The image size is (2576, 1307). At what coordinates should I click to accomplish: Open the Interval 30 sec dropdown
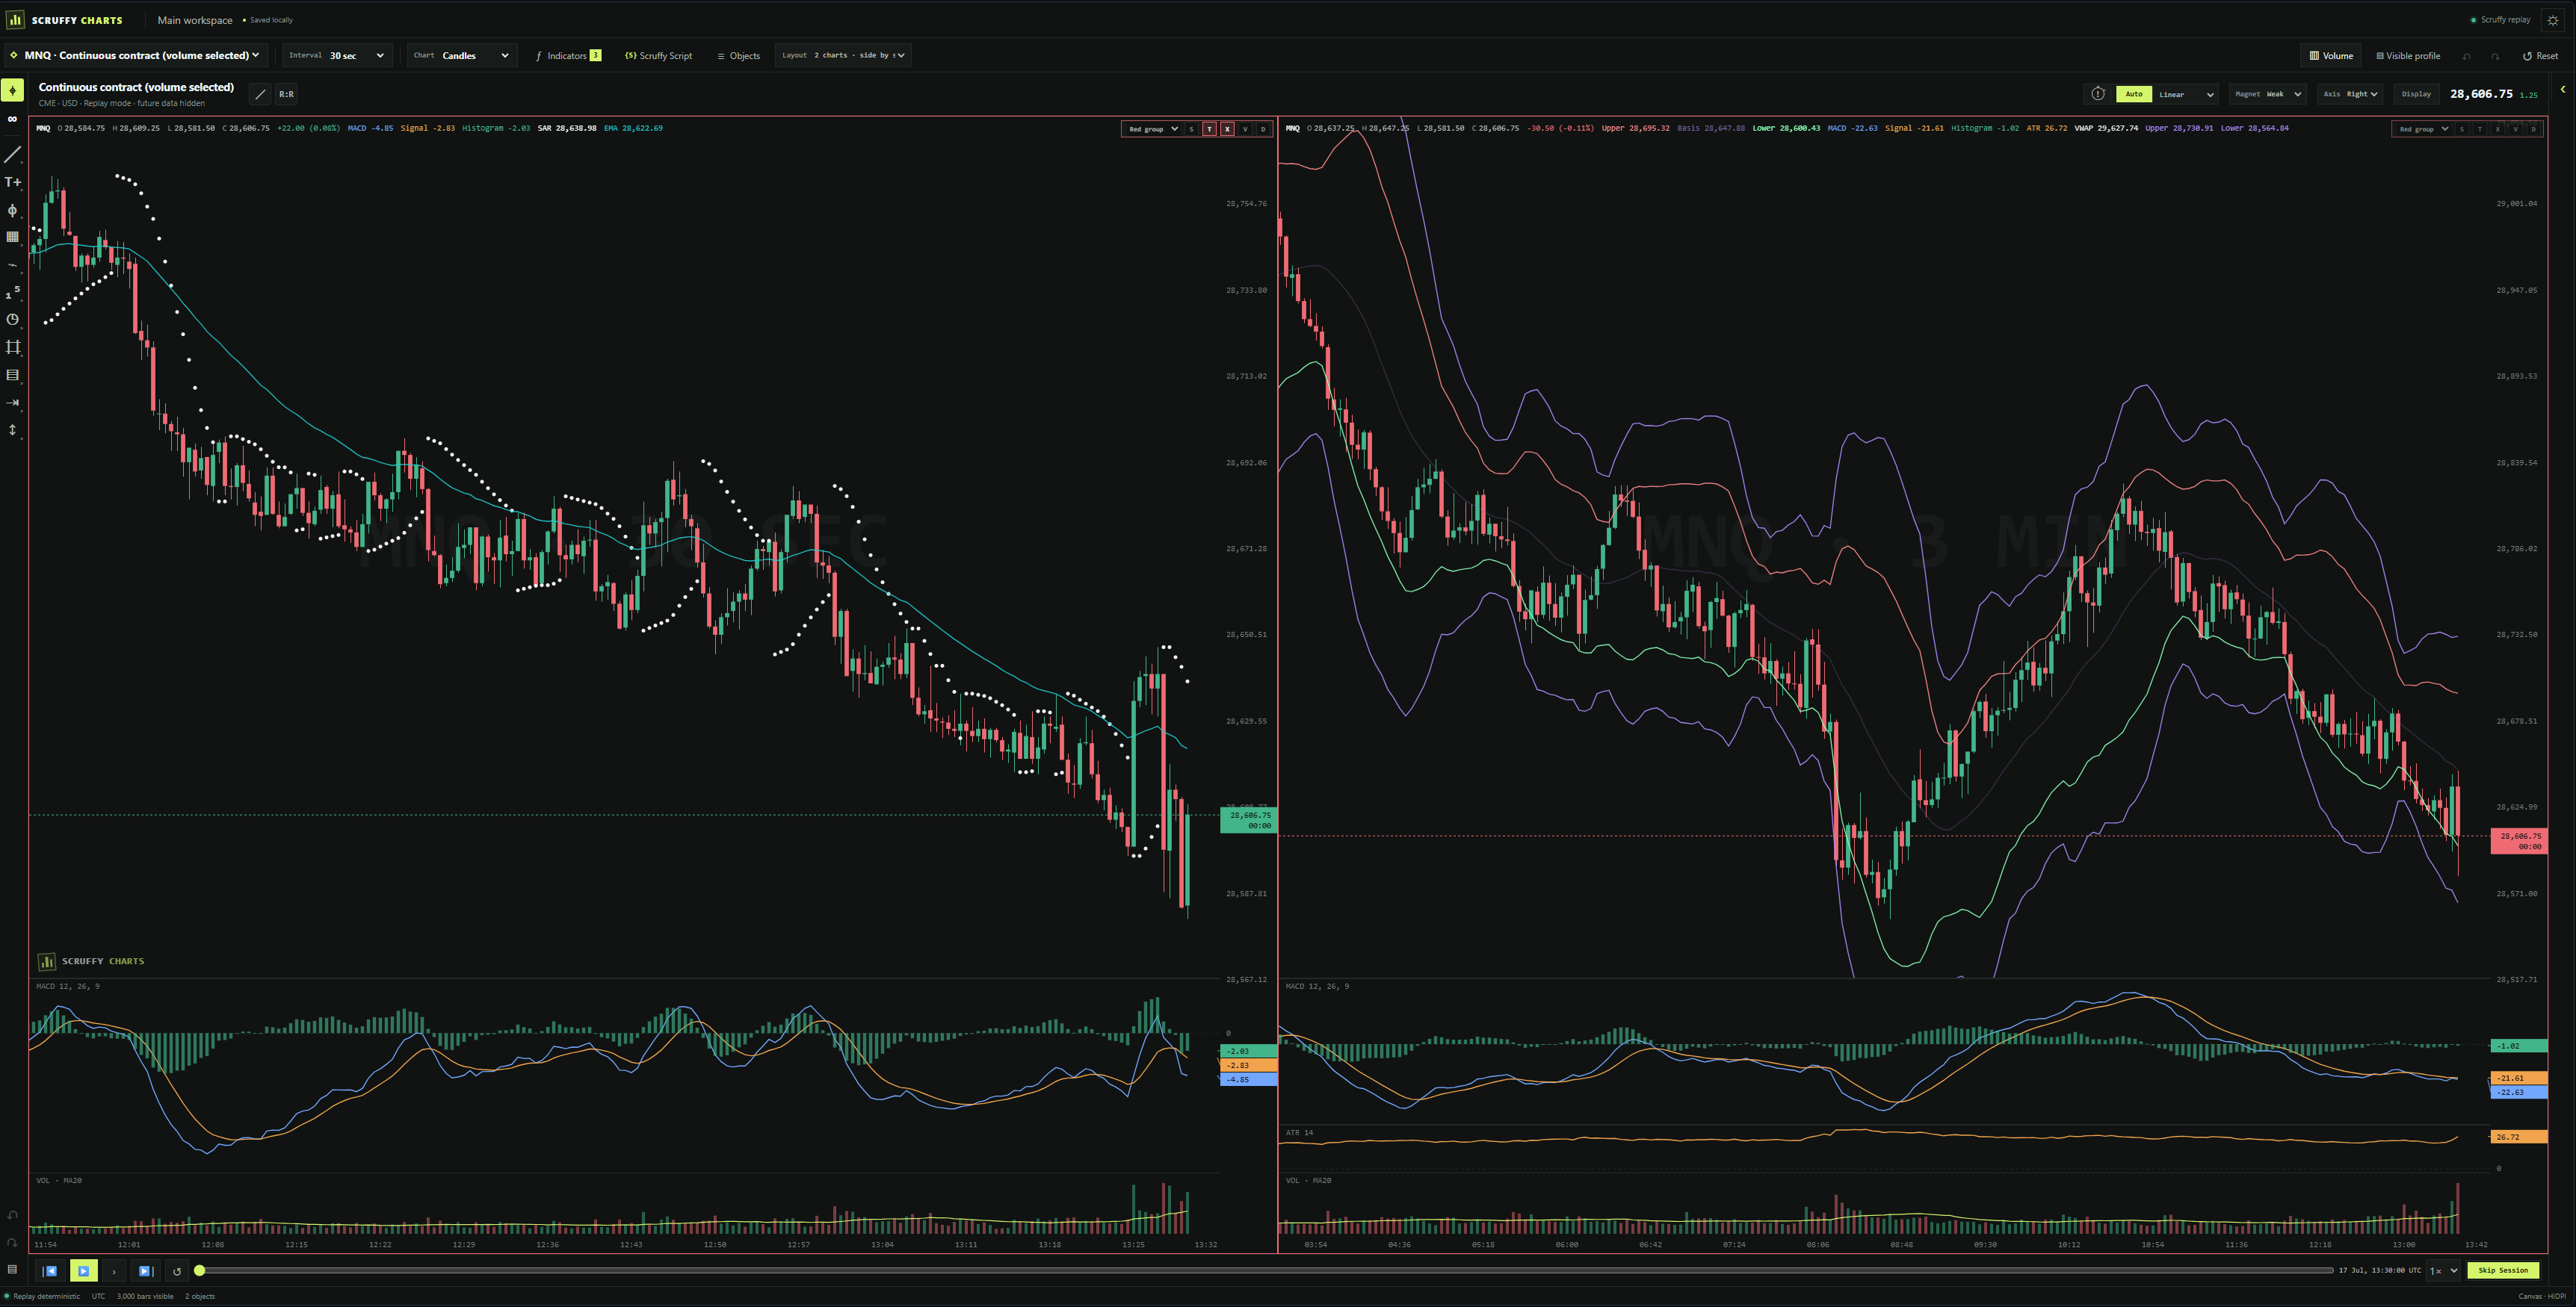337,56
